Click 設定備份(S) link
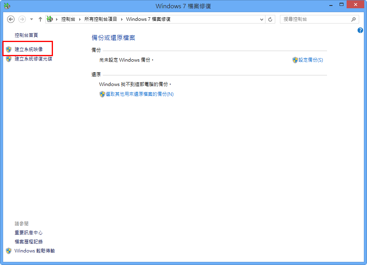 click(311, 60)
